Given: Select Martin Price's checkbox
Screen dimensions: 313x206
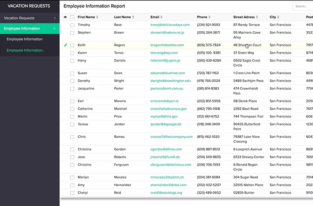Looking at the screenshot, I should 72,117.
